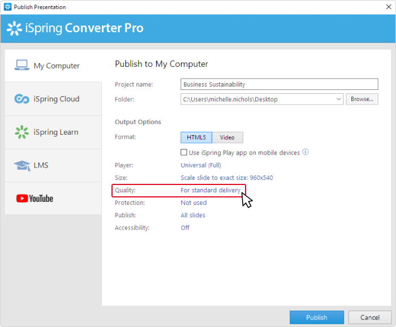Viewport: 396px width, 327px height.
Task: Open Accessibility Off link
Action: click(x=185, y=228)
